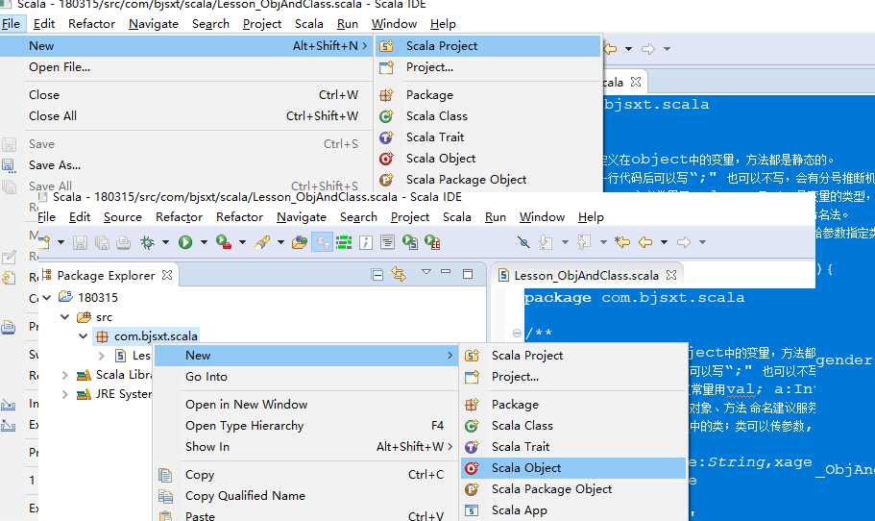875x521 pixels.
Task: Maximize the Package Explorer view
Action: point(468,274)
